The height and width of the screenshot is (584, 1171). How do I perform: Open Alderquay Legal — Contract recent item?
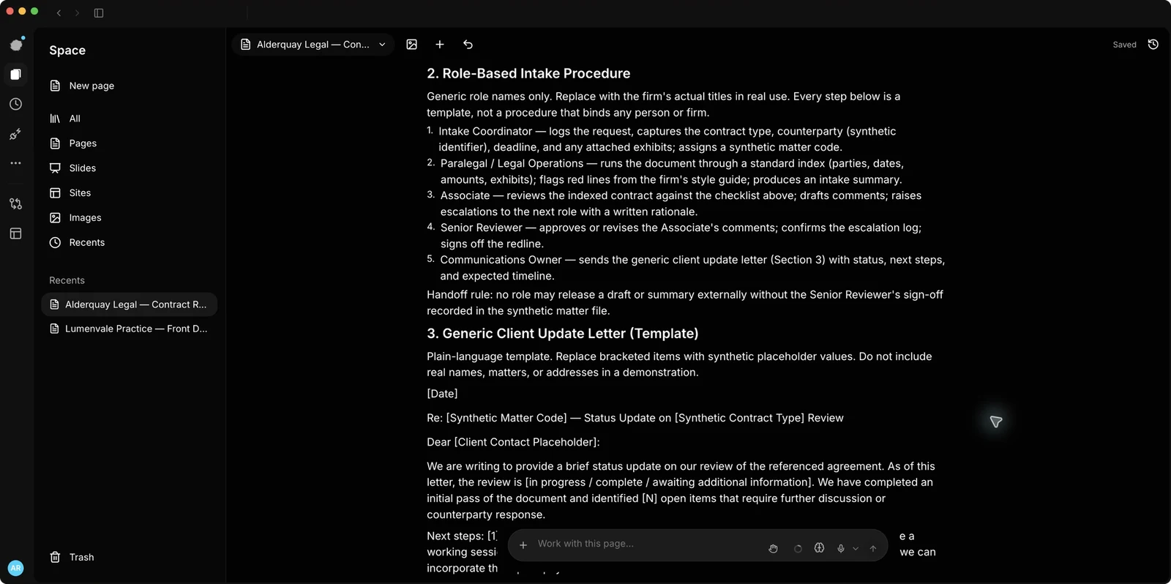[130, 304]
